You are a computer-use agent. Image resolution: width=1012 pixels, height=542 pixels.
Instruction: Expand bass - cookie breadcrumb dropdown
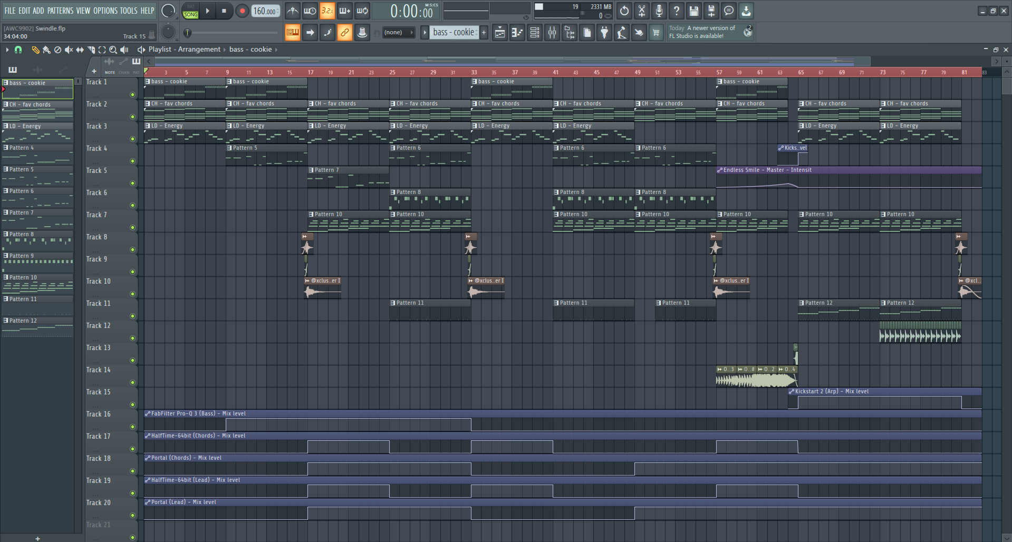(x=276, y=50)
